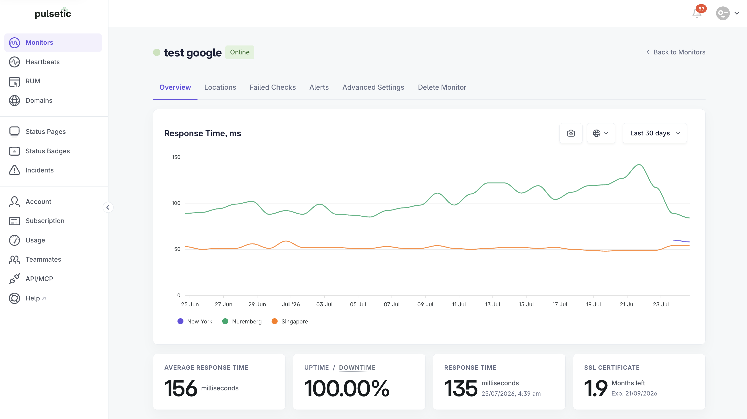
Task: Toggle Nuremberg series in legend
Action: tap(242, 321)
